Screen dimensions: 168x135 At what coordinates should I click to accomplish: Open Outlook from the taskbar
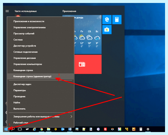(x=63, y=129)
